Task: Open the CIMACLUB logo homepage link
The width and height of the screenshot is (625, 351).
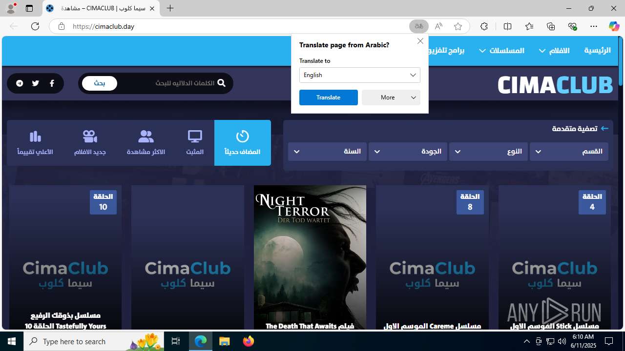Action: [555, 85]
